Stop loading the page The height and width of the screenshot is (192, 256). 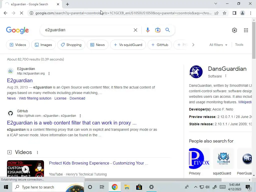(x=21, y=13)
